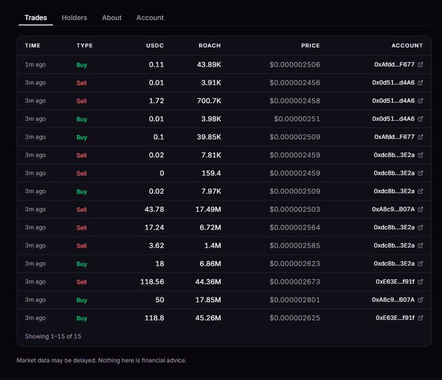Open external link icon for 43.89K ROACH trade

tap(421, 64)
